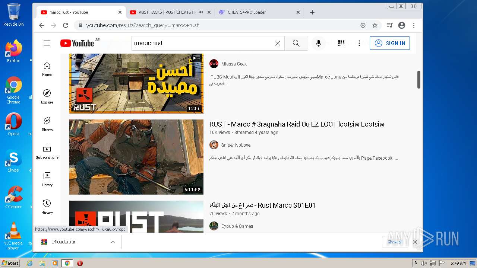477x268 pixels.
Task: Close the maroc rust tab
Action: 120,12
